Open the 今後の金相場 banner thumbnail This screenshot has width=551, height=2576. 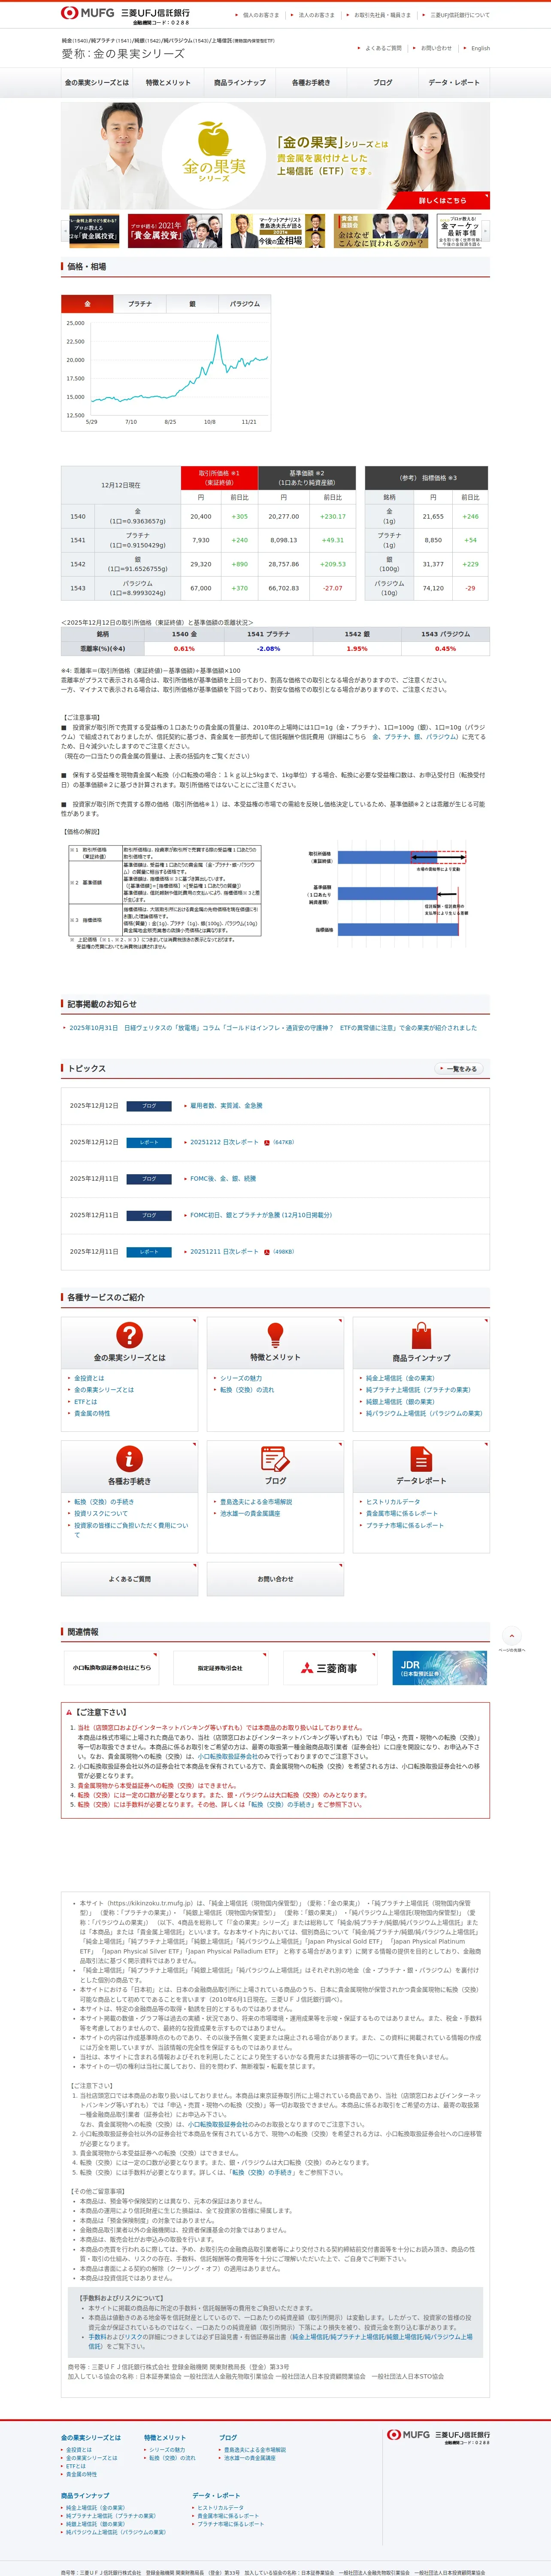[x=279, y=231]
